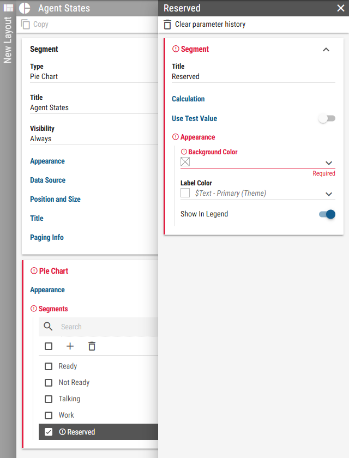Viewport: 349px width, 458px height.
Task: Open the Label Color dropdown arrow
Action: click(x=329, y=194)
